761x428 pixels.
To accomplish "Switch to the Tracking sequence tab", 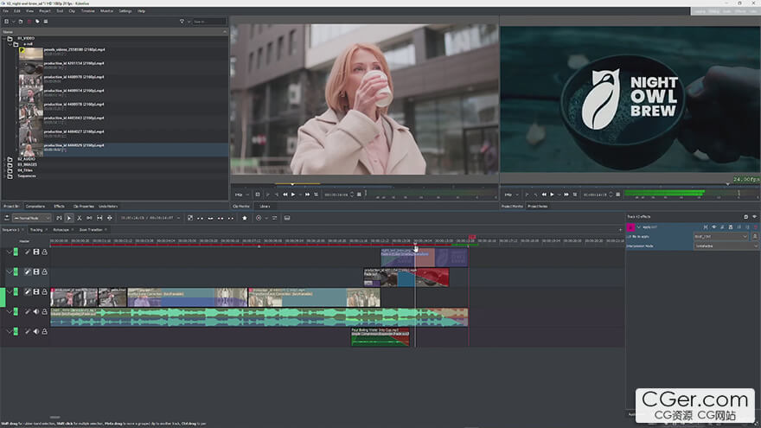I will click(36, 229).
